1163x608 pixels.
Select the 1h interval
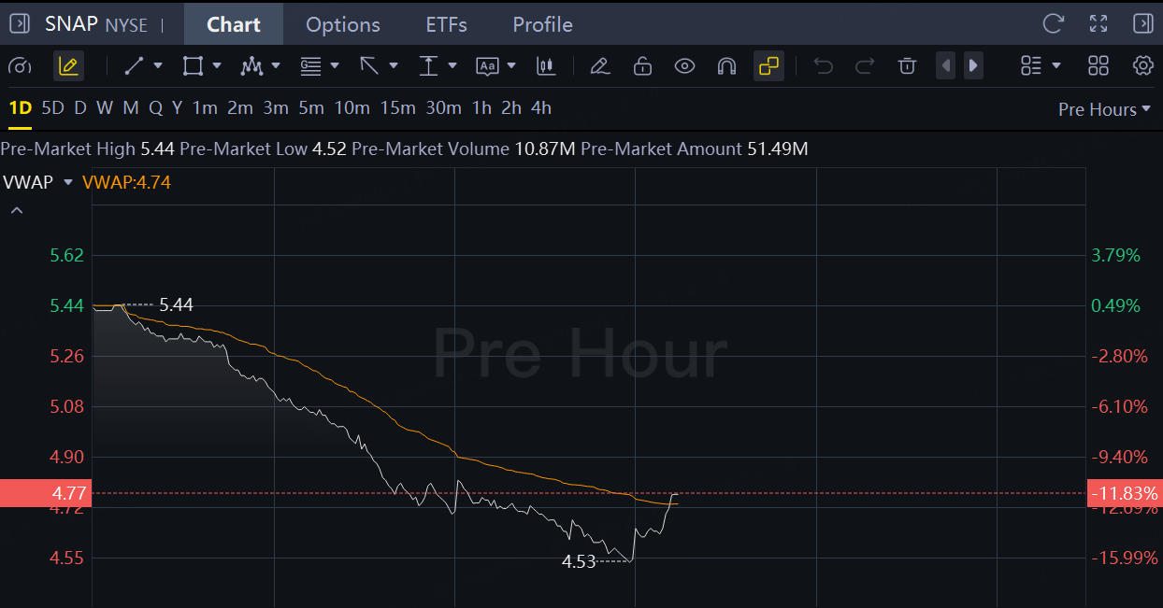click(x=481, y=108)
